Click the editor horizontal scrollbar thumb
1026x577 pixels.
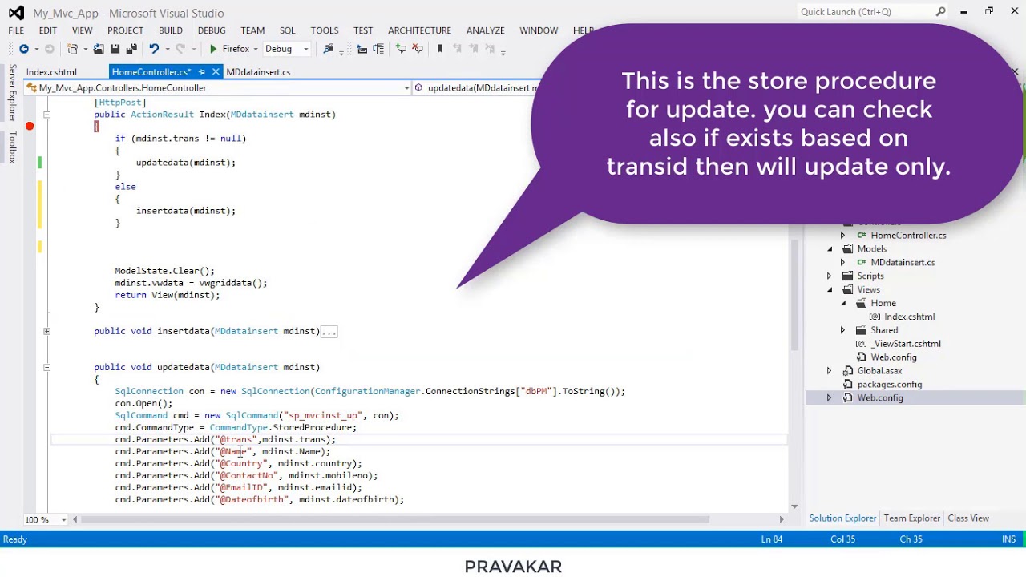[395, 520]
